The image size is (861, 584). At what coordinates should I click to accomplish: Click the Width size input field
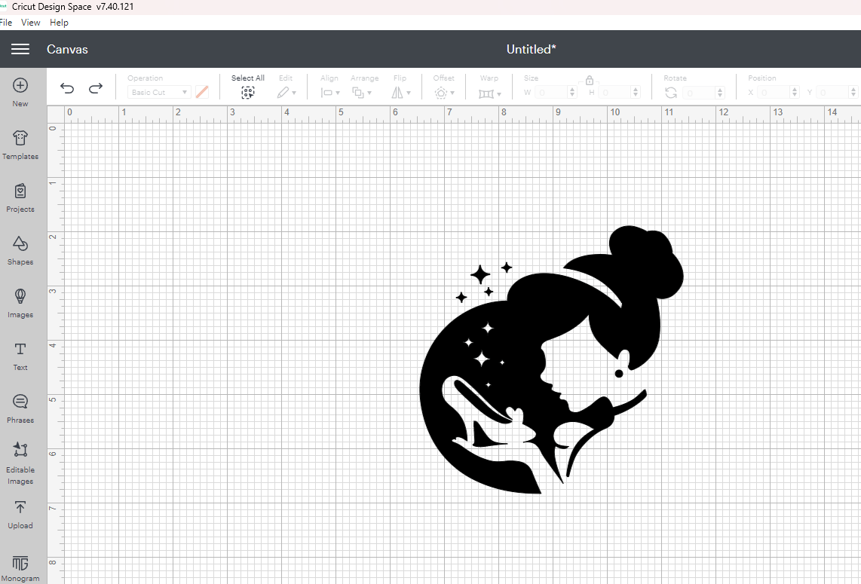click(551, 92)
